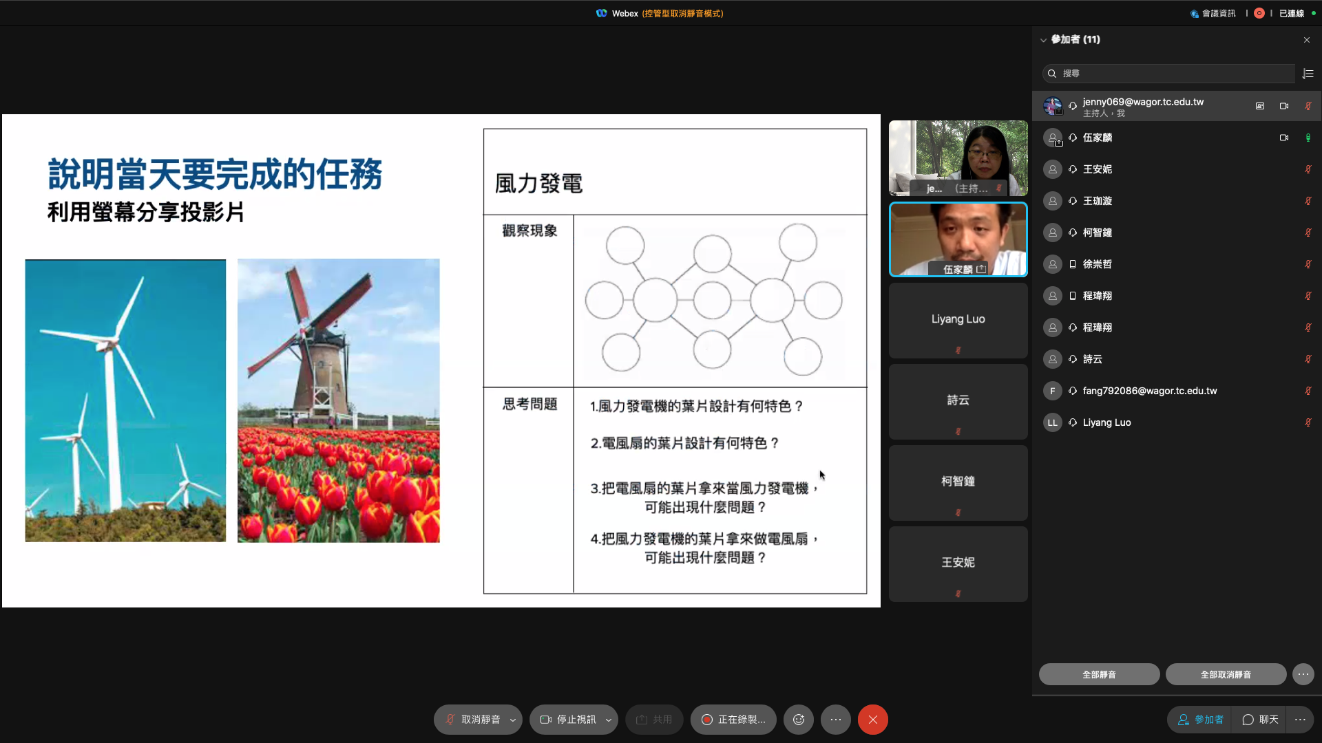Viewport: 1322px width, 743px height.
Task: Click the 全部取消靜音 button
Action: pos(1226,674)
